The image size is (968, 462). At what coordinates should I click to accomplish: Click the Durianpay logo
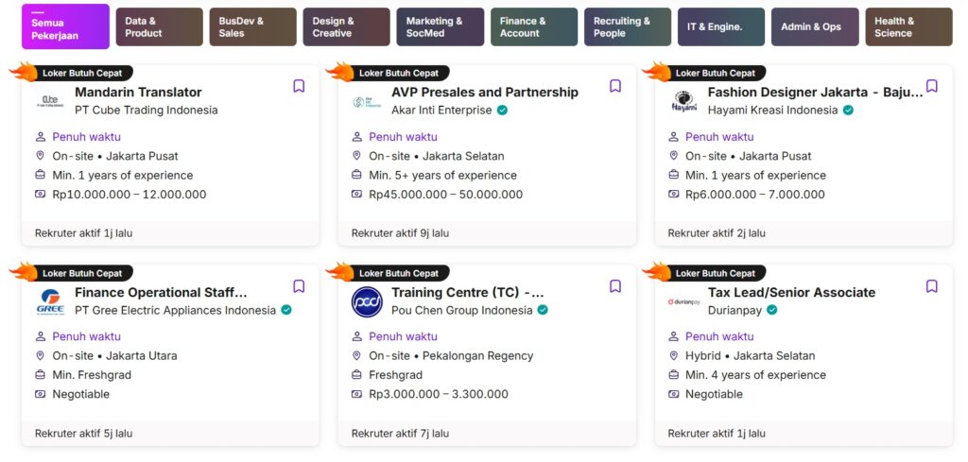coord(683,302)
